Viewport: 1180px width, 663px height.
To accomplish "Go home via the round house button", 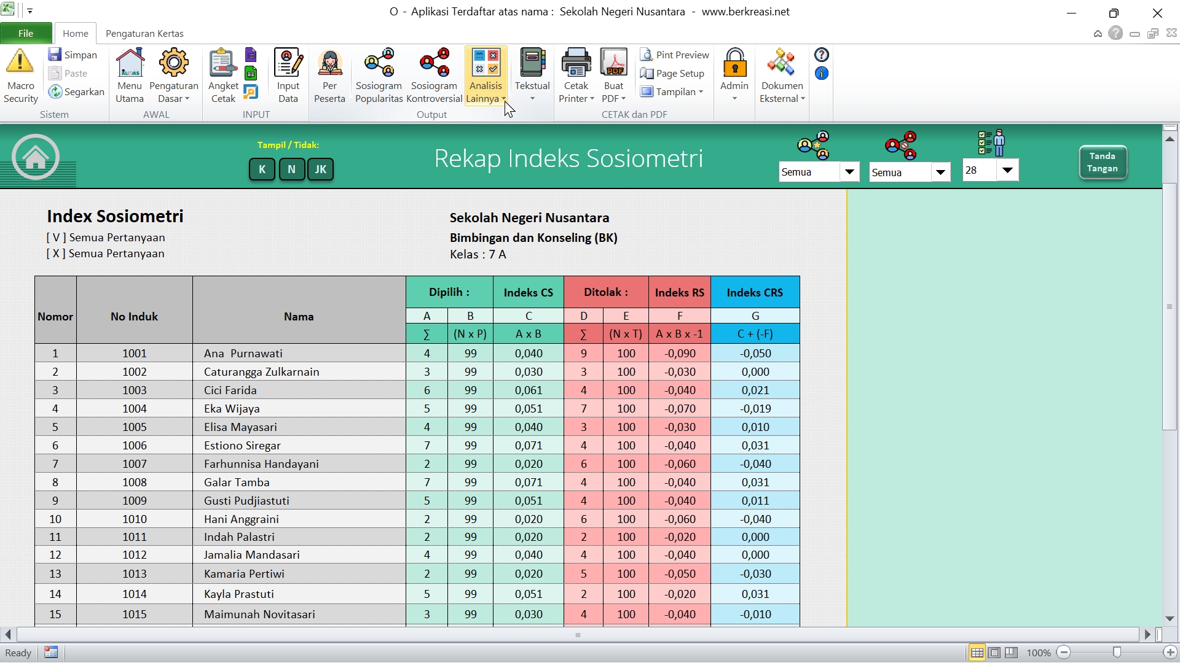I will click(x=36, y=157).
